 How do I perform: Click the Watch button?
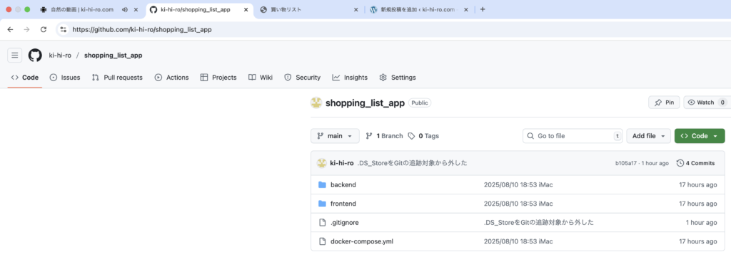[x=707, y=103]
